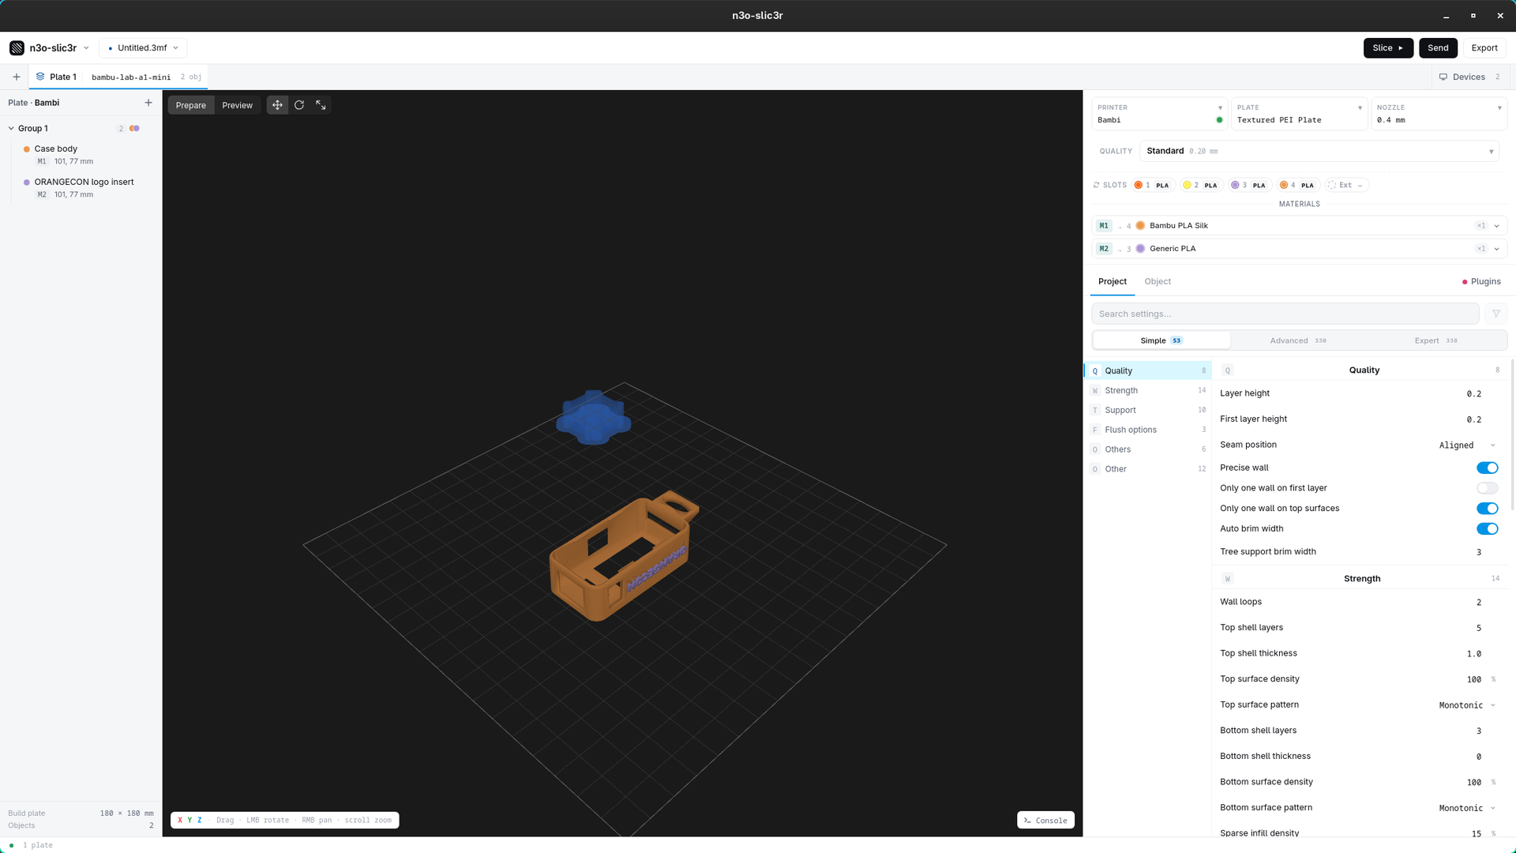Select the Move tool icon in the viewport toolbar
The width and height of the screenshot is (1516, 853).
(277, 105)
